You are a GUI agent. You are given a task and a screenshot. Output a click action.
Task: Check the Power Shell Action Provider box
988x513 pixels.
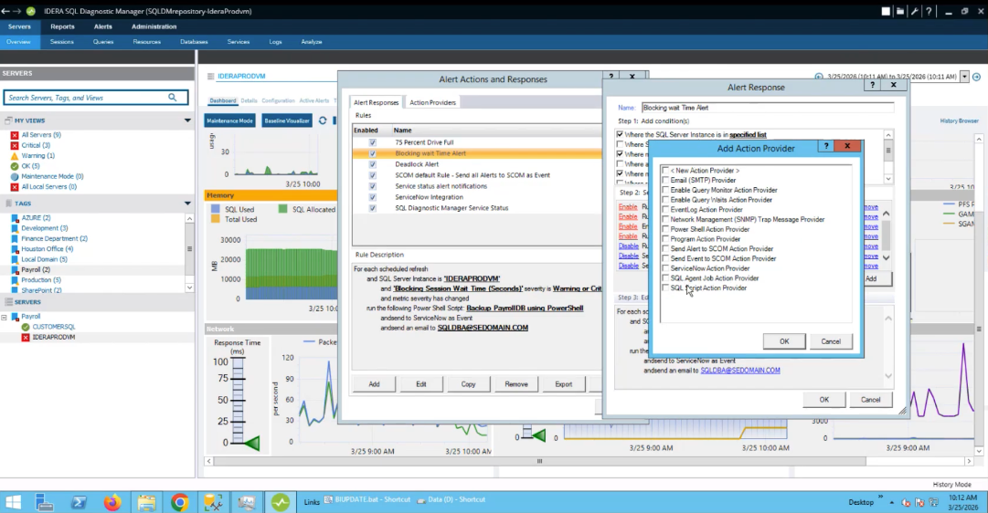tap(665, 229)
